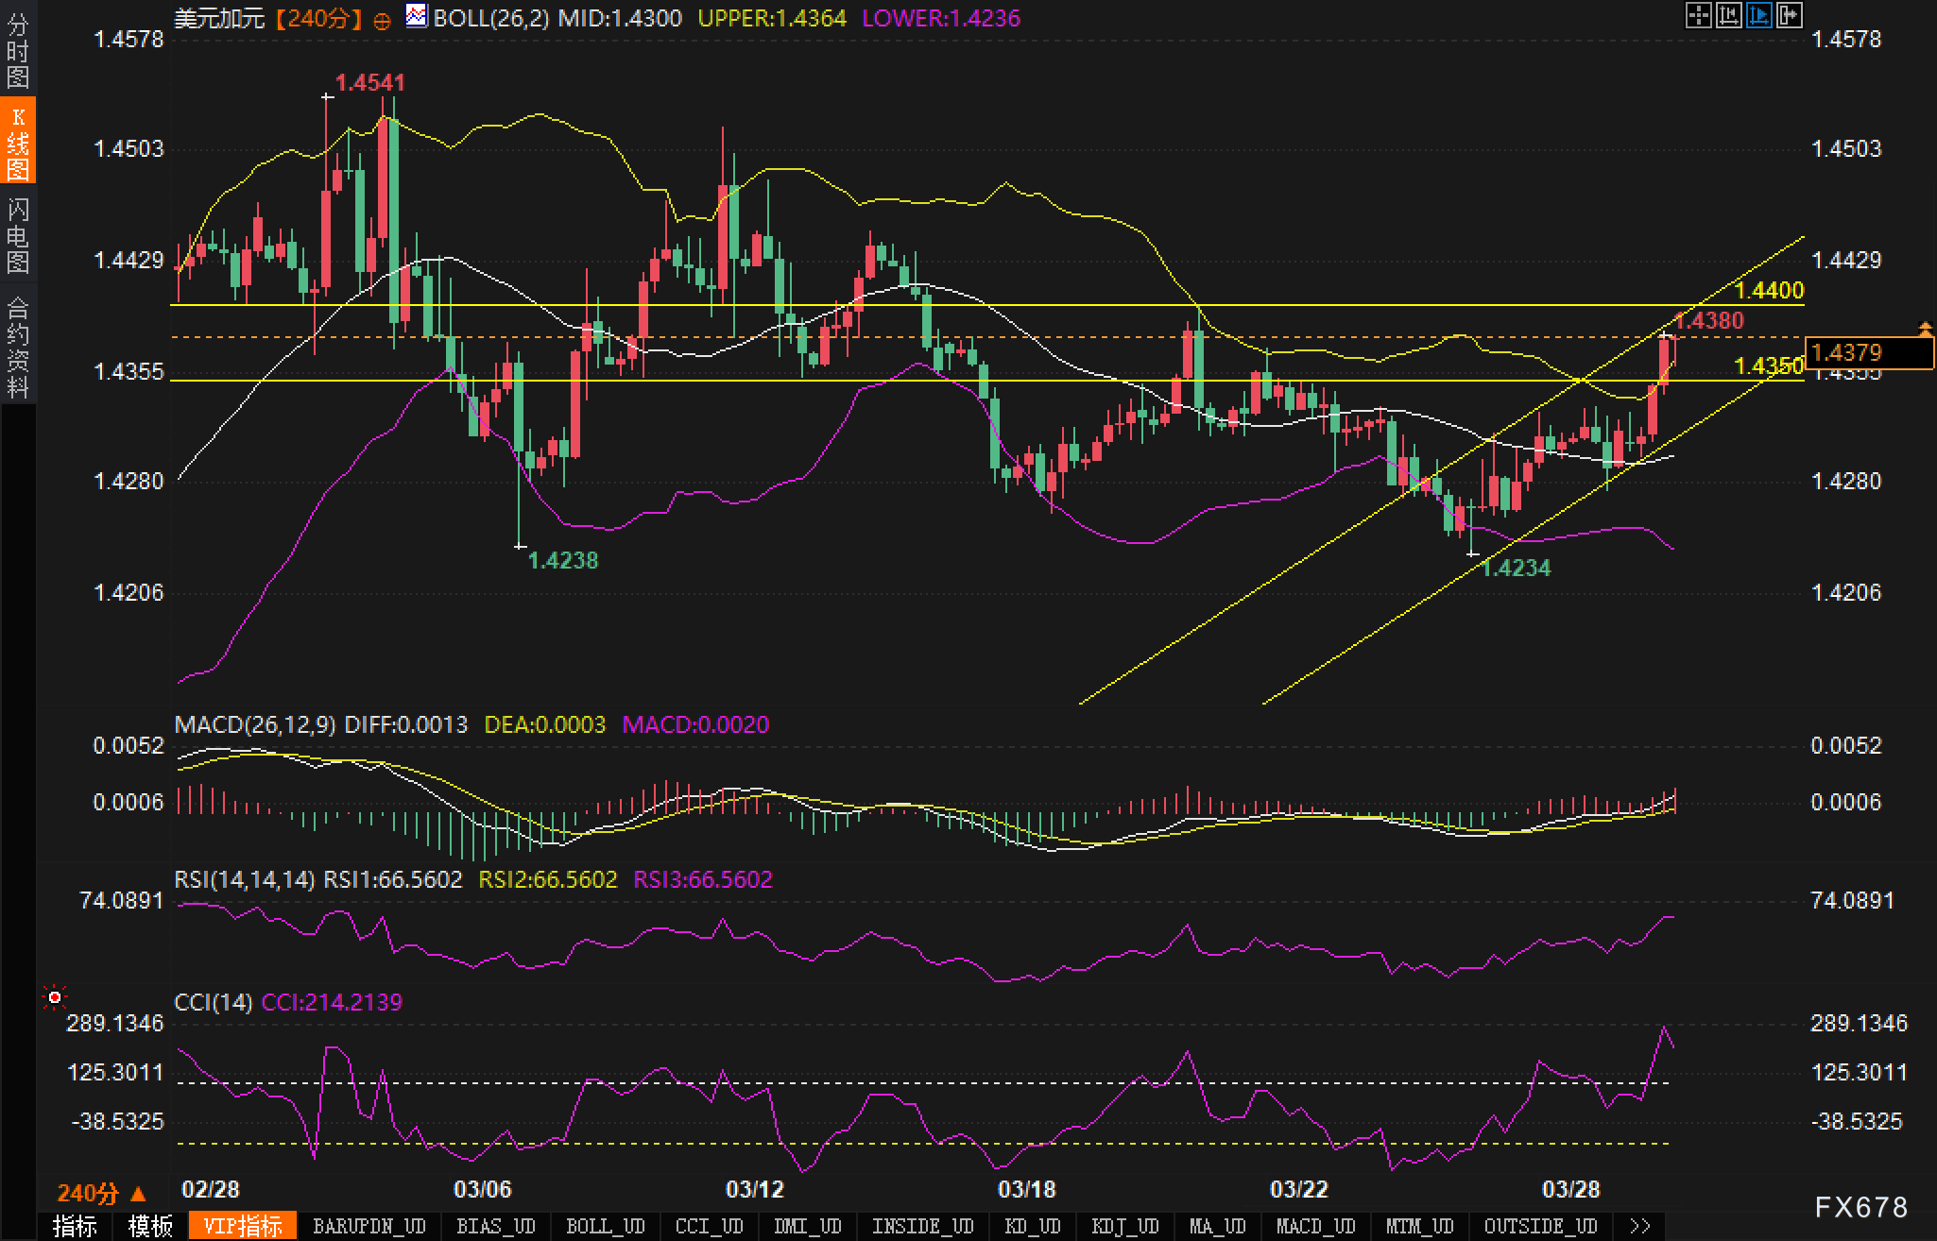Click the crosshair cursor icon at top right
The width and height of the screenshot is (1937, 1241).
(x=1698, y=16)
